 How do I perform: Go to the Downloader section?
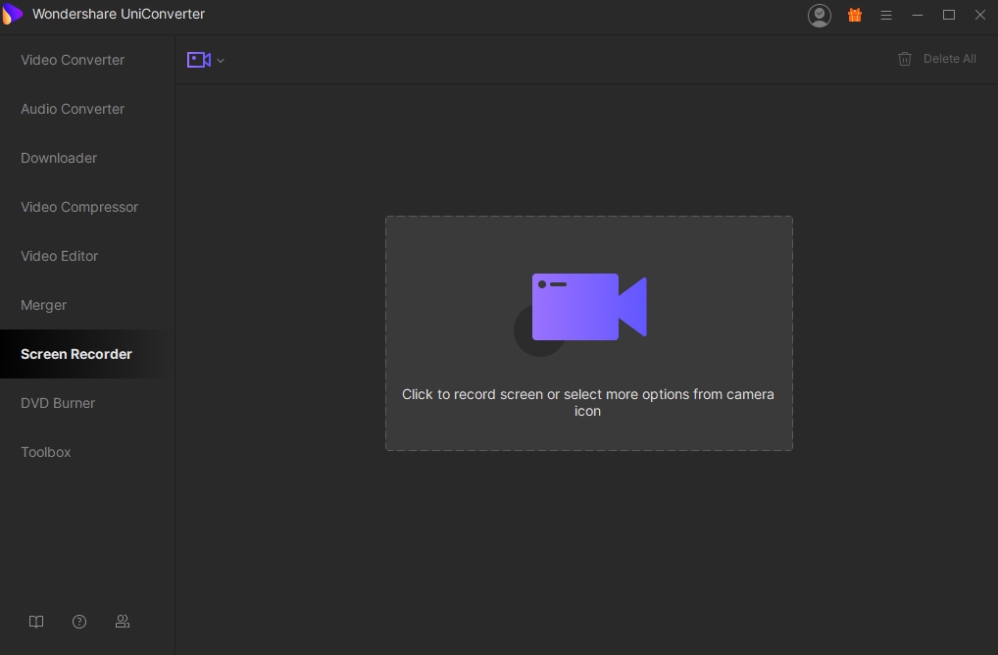coord(59,158)
